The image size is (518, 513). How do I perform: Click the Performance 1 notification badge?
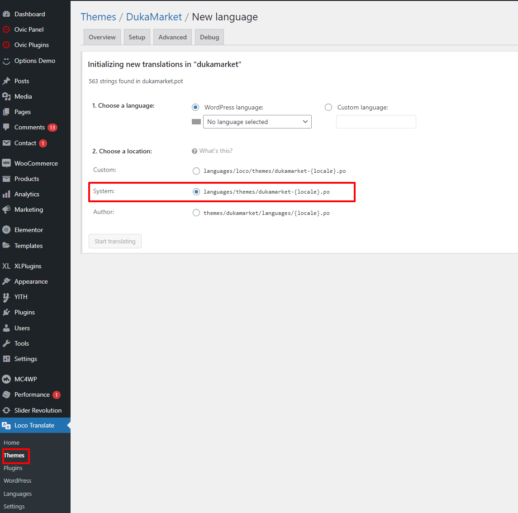coord(57,395)
